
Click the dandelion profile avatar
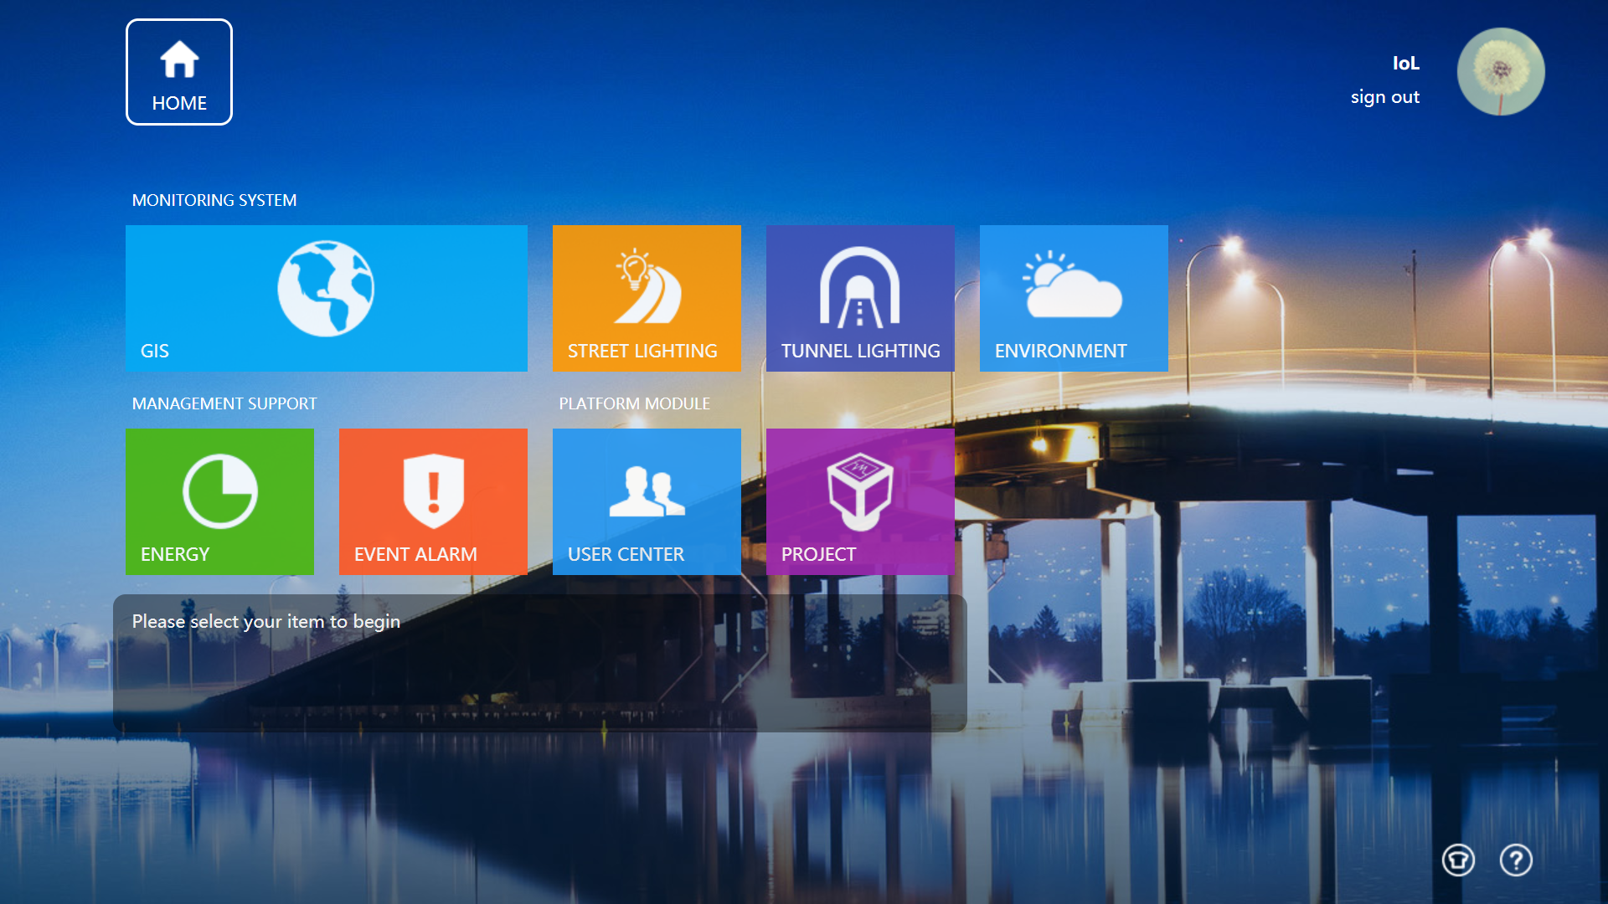pos(1501,71)
